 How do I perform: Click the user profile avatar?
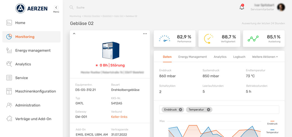[x=281, y=7]
